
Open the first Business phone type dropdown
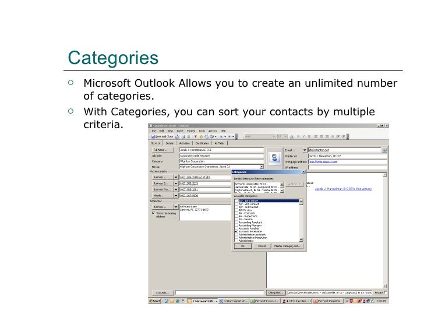click(x=176, y=178)
